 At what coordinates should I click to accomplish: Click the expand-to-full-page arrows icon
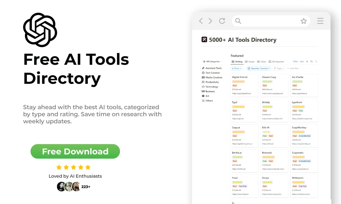click(x=316, y=61)
